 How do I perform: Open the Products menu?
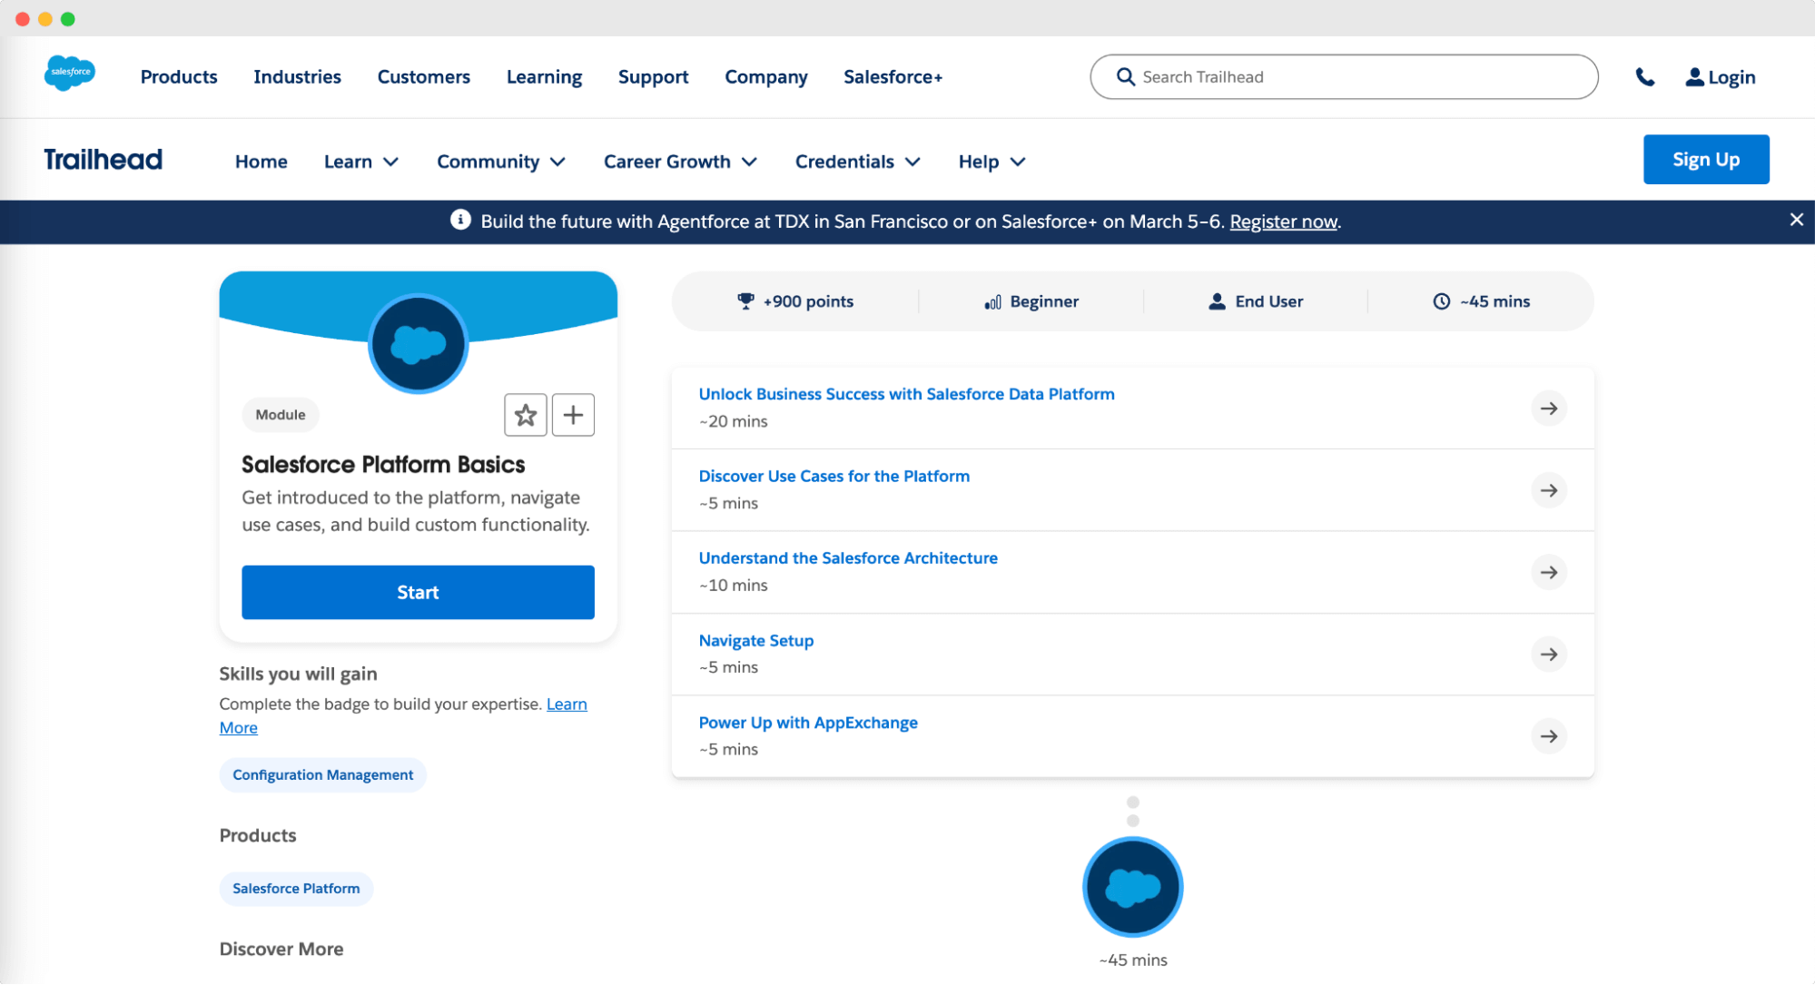179,77
